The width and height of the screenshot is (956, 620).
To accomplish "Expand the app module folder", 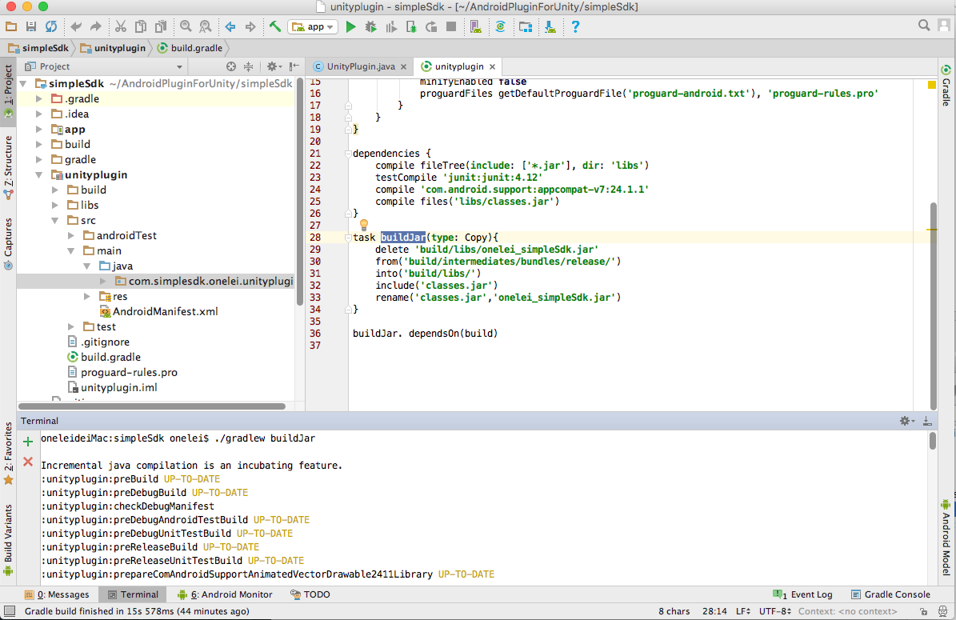I will 40,130.
